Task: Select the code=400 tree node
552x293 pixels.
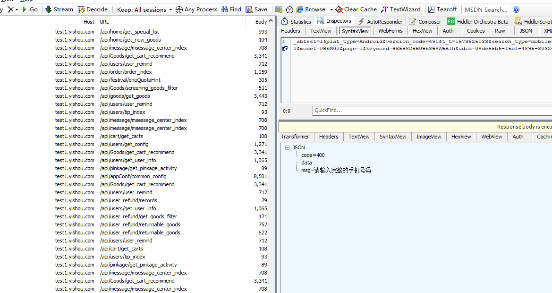Action: (x=313, y=155)
